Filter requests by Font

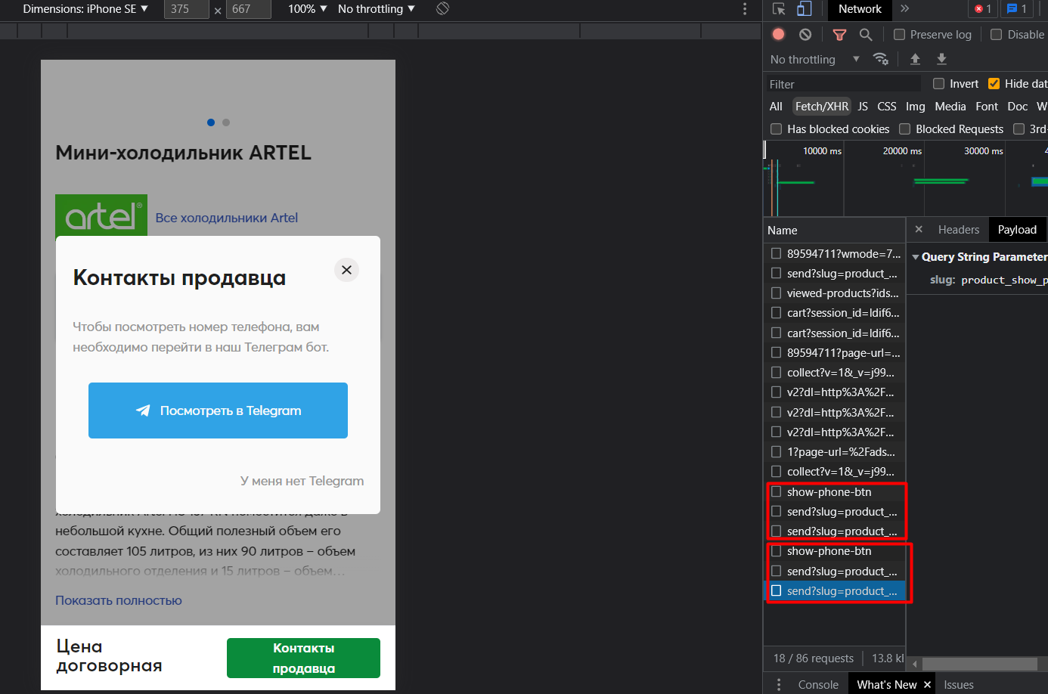[987, 107]
